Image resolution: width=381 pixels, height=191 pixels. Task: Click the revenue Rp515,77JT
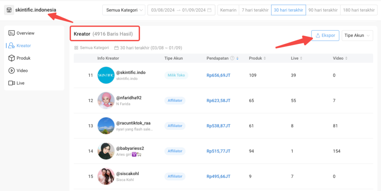pyautogui.click(x=218, y=151)
